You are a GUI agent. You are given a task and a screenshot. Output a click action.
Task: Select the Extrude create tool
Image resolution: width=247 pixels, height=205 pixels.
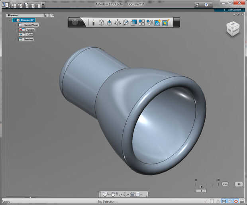pos(109,23)
